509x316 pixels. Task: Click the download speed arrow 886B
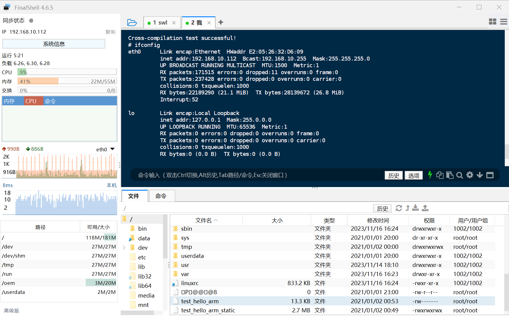point(35,149)
